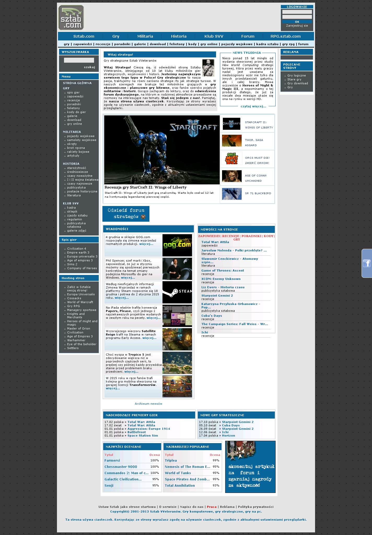Click the 'Zarejestruj sie' registration link
The width and height of the screenshot is (372, 535).
point(297,26)
